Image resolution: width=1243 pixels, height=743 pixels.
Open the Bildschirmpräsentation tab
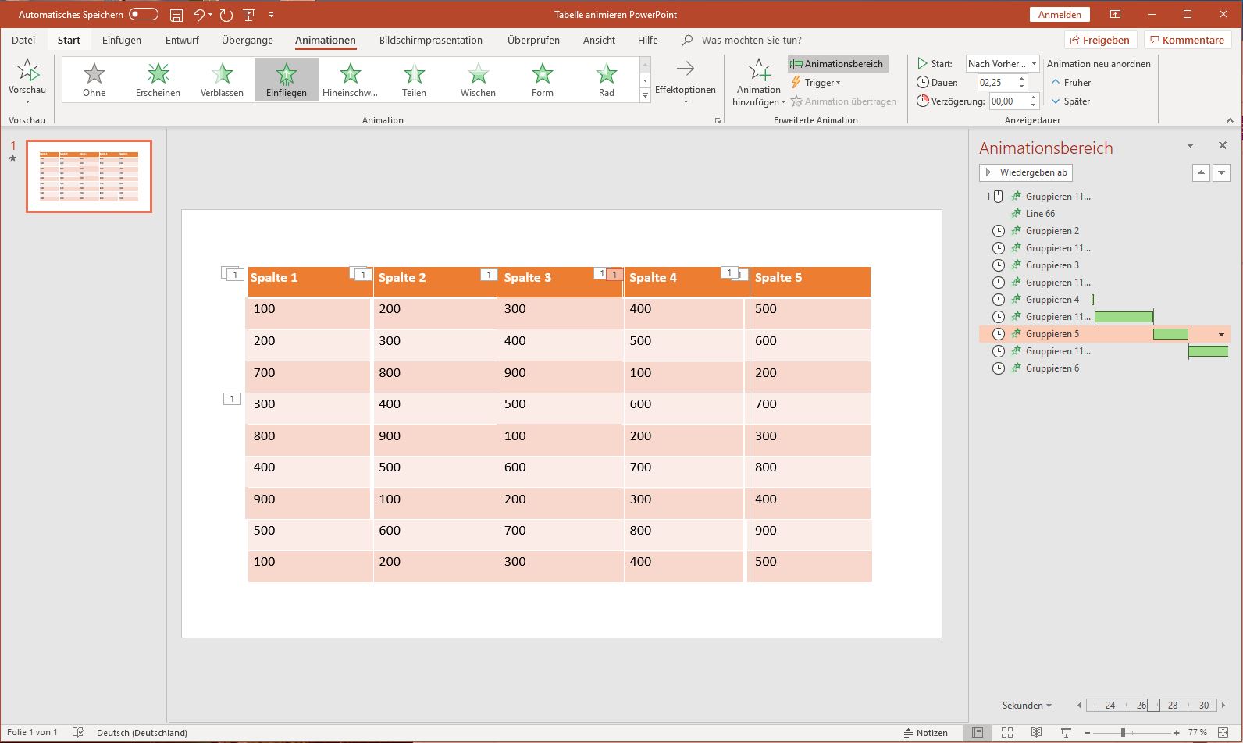(x=431, y=41)
